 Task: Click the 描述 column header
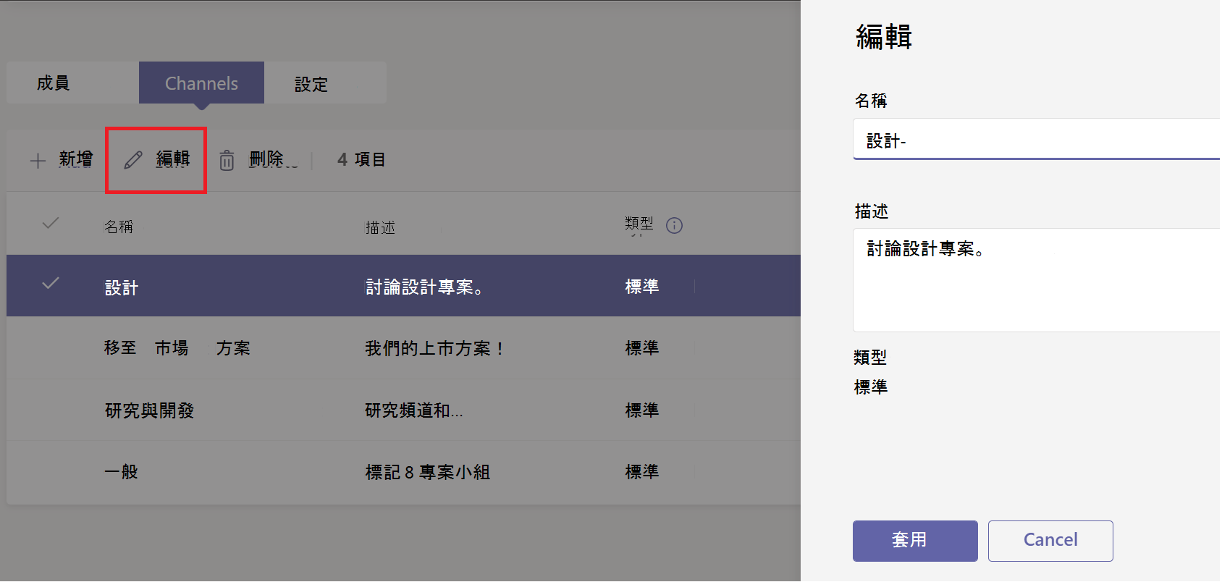pos(380,227)
